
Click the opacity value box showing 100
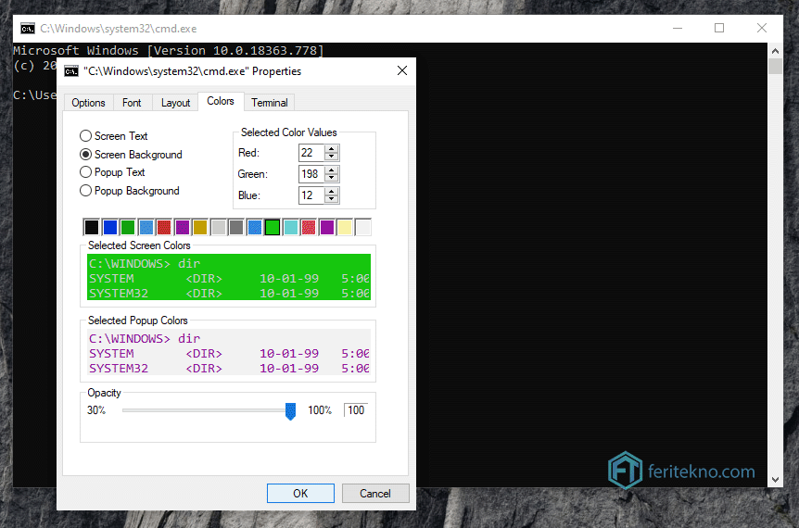(x=356, y=410)
